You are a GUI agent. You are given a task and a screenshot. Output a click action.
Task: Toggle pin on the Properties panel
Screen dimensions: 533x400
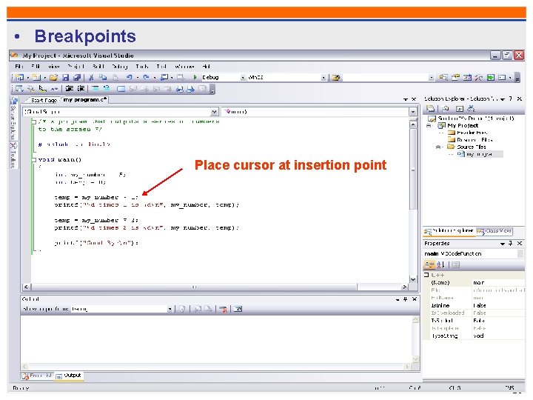[510, 244]
